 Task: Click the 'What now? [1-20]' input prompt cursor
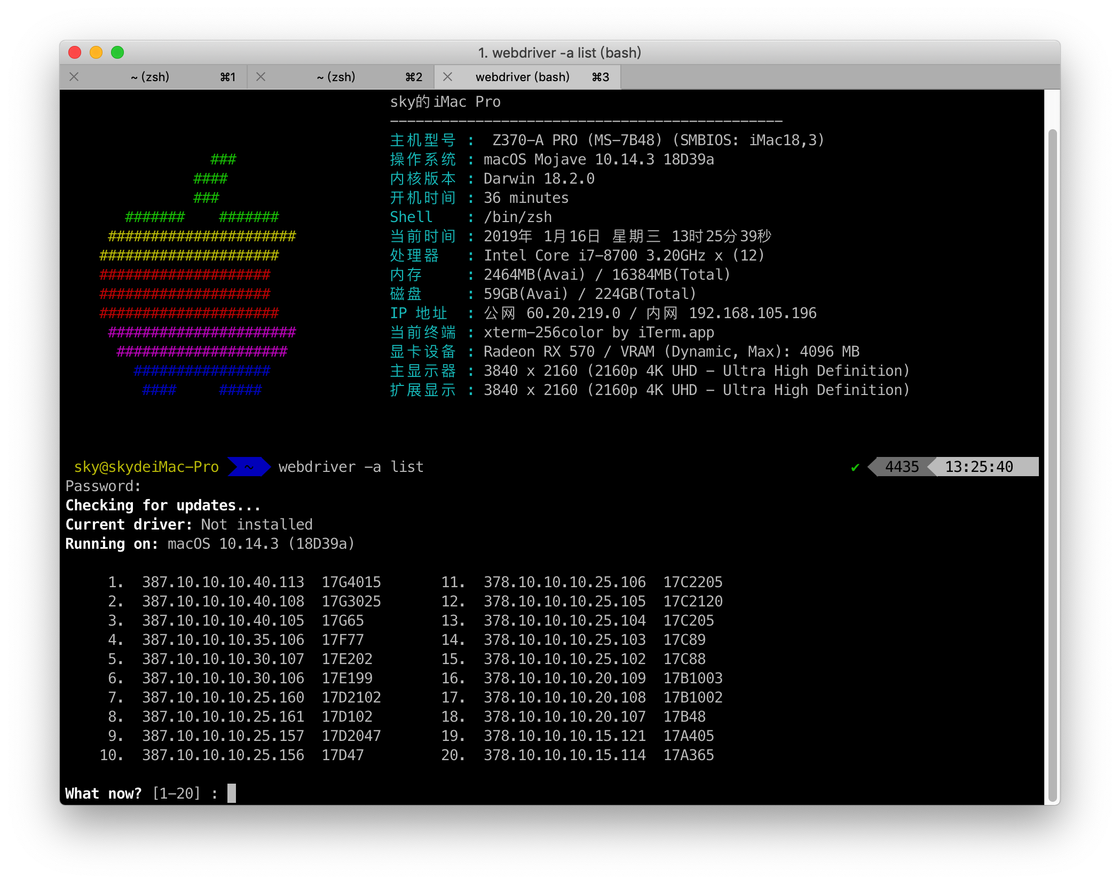[x=232, y=793]
